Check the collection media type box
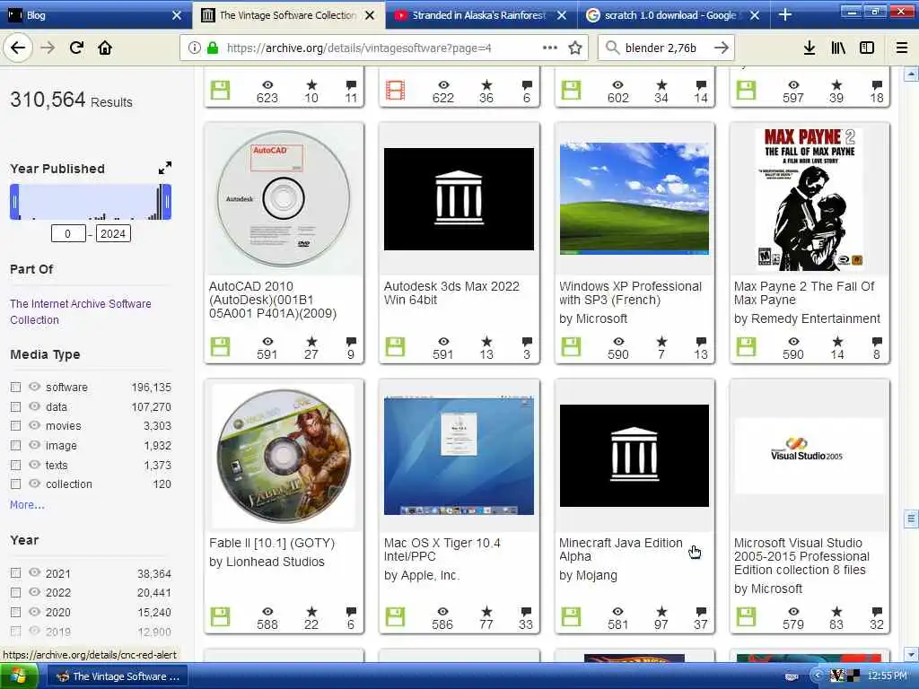 point(16,484)
